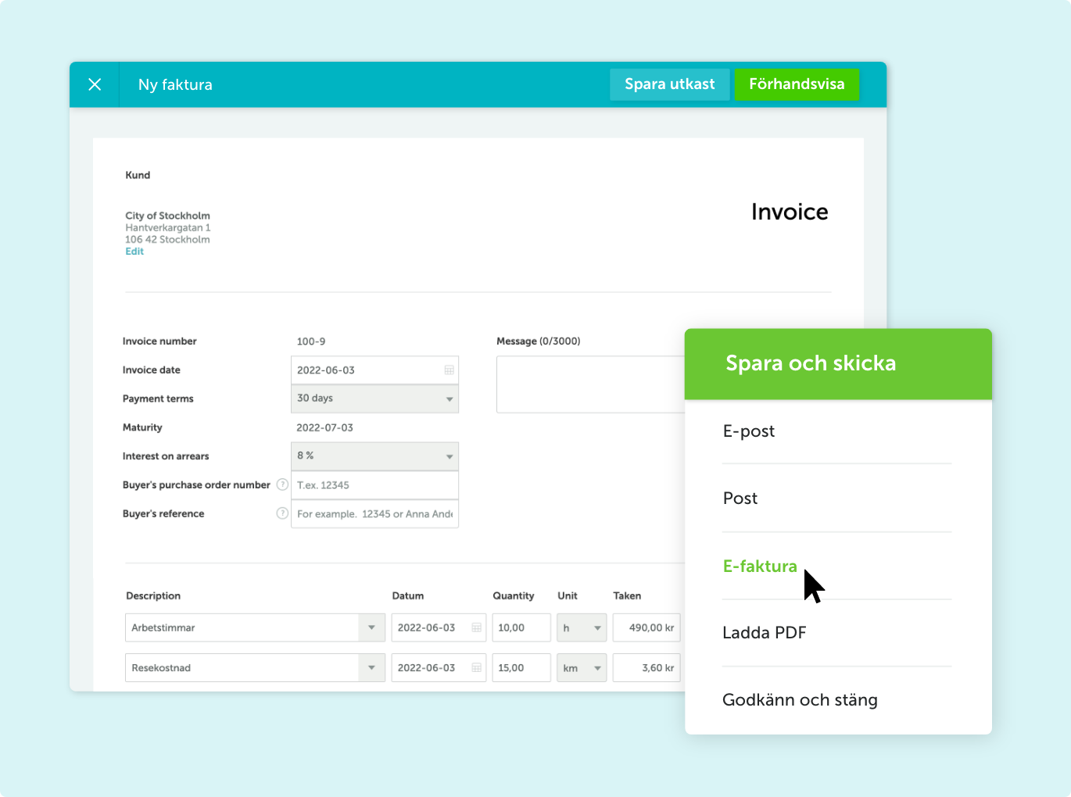Viewport: 1071px width, 797px height.
Task: Close the Ny faktura dialog with the X icon
Action: tap(95, 84)
